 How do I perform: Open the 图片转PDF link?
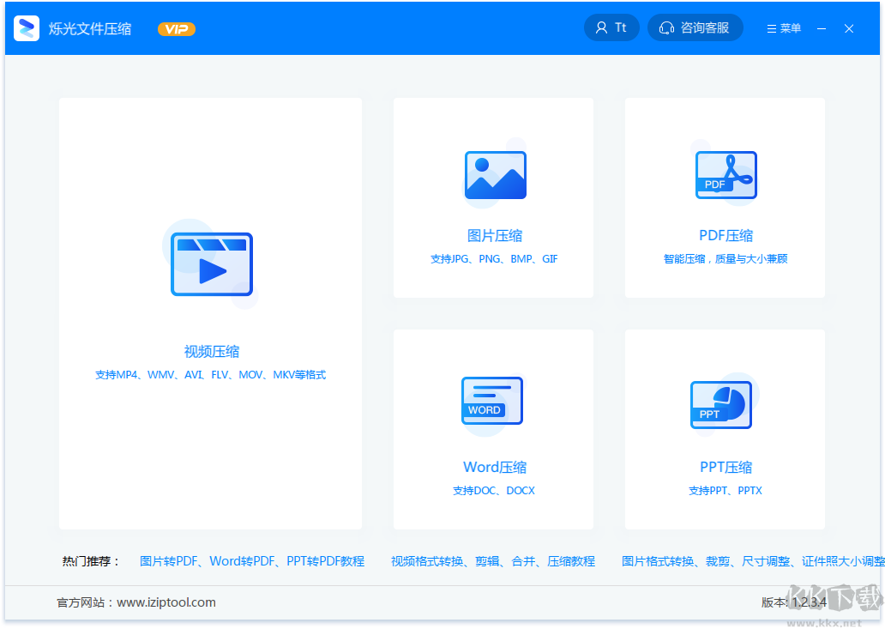[168, 561]
